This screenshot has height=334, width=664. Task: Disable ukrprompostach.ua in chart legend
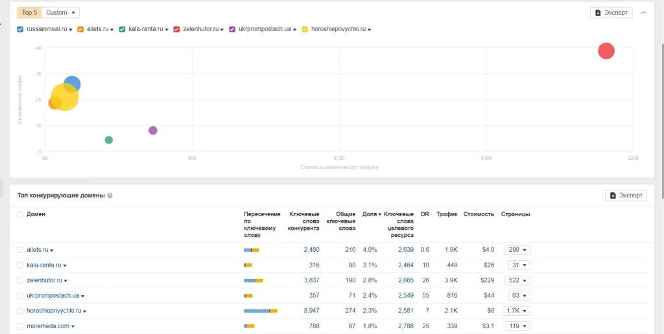pyautogui.click(x=232, y=29)
